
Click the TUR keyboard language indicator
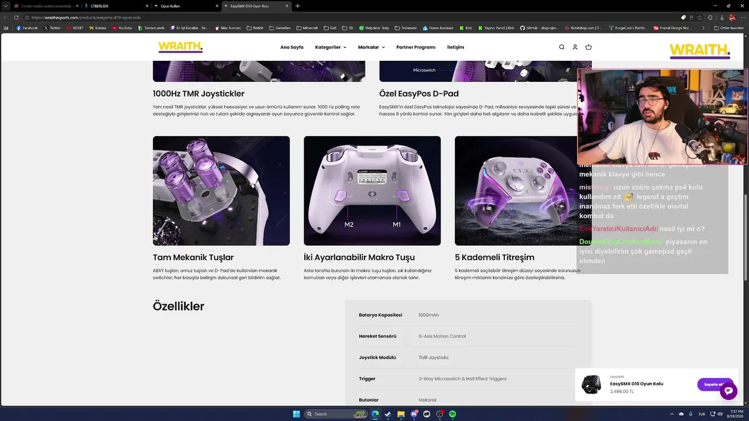[702, 414]
